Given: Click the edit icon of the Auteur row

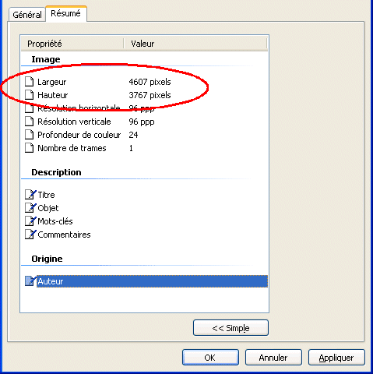Looking at the screenshot, I should 30,281.
